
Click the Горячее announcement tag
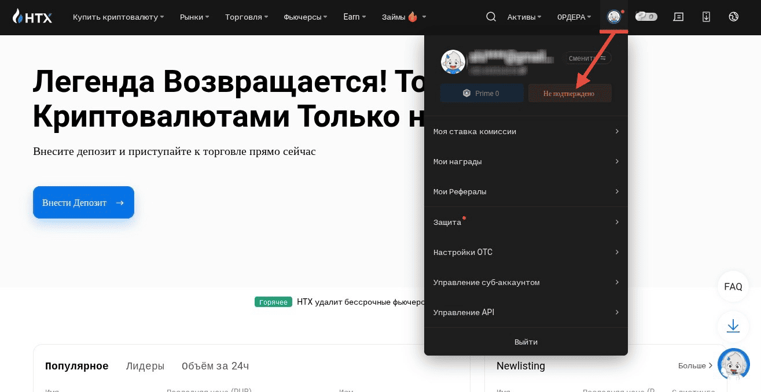[x=273, y=302]
